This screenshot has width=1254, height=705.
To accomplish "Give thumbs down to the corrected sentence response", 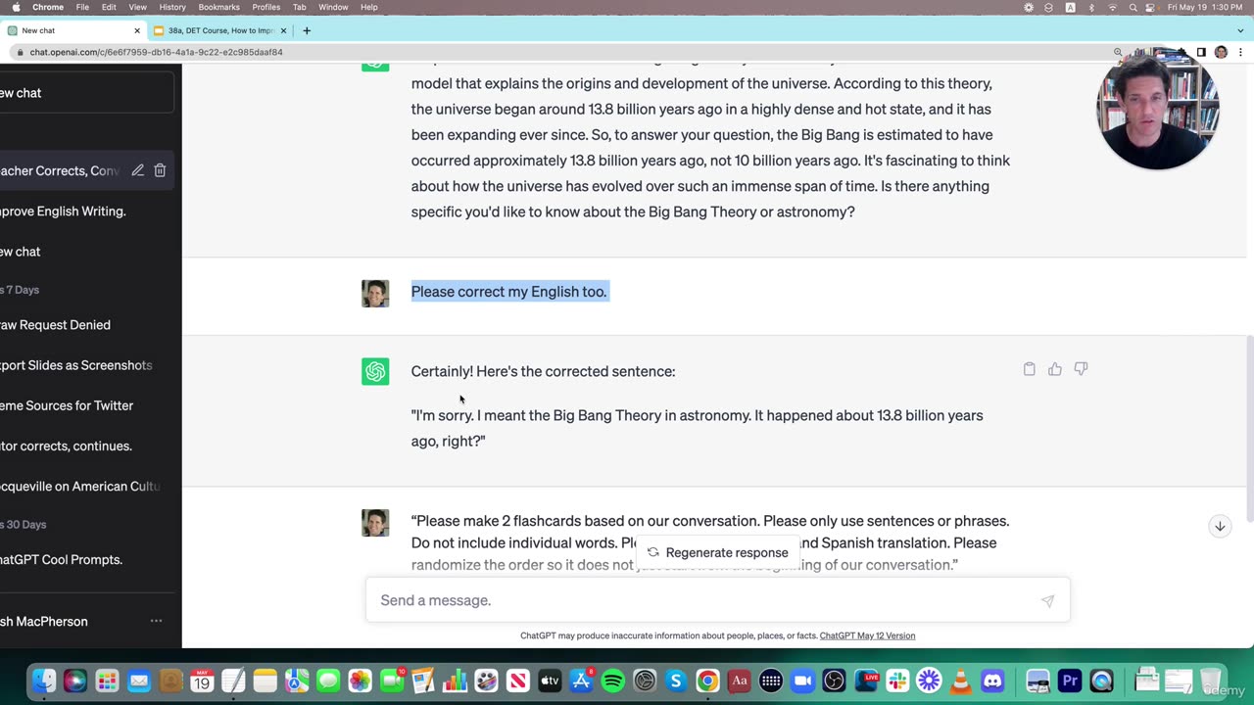I will click(x=1081, y=369).
